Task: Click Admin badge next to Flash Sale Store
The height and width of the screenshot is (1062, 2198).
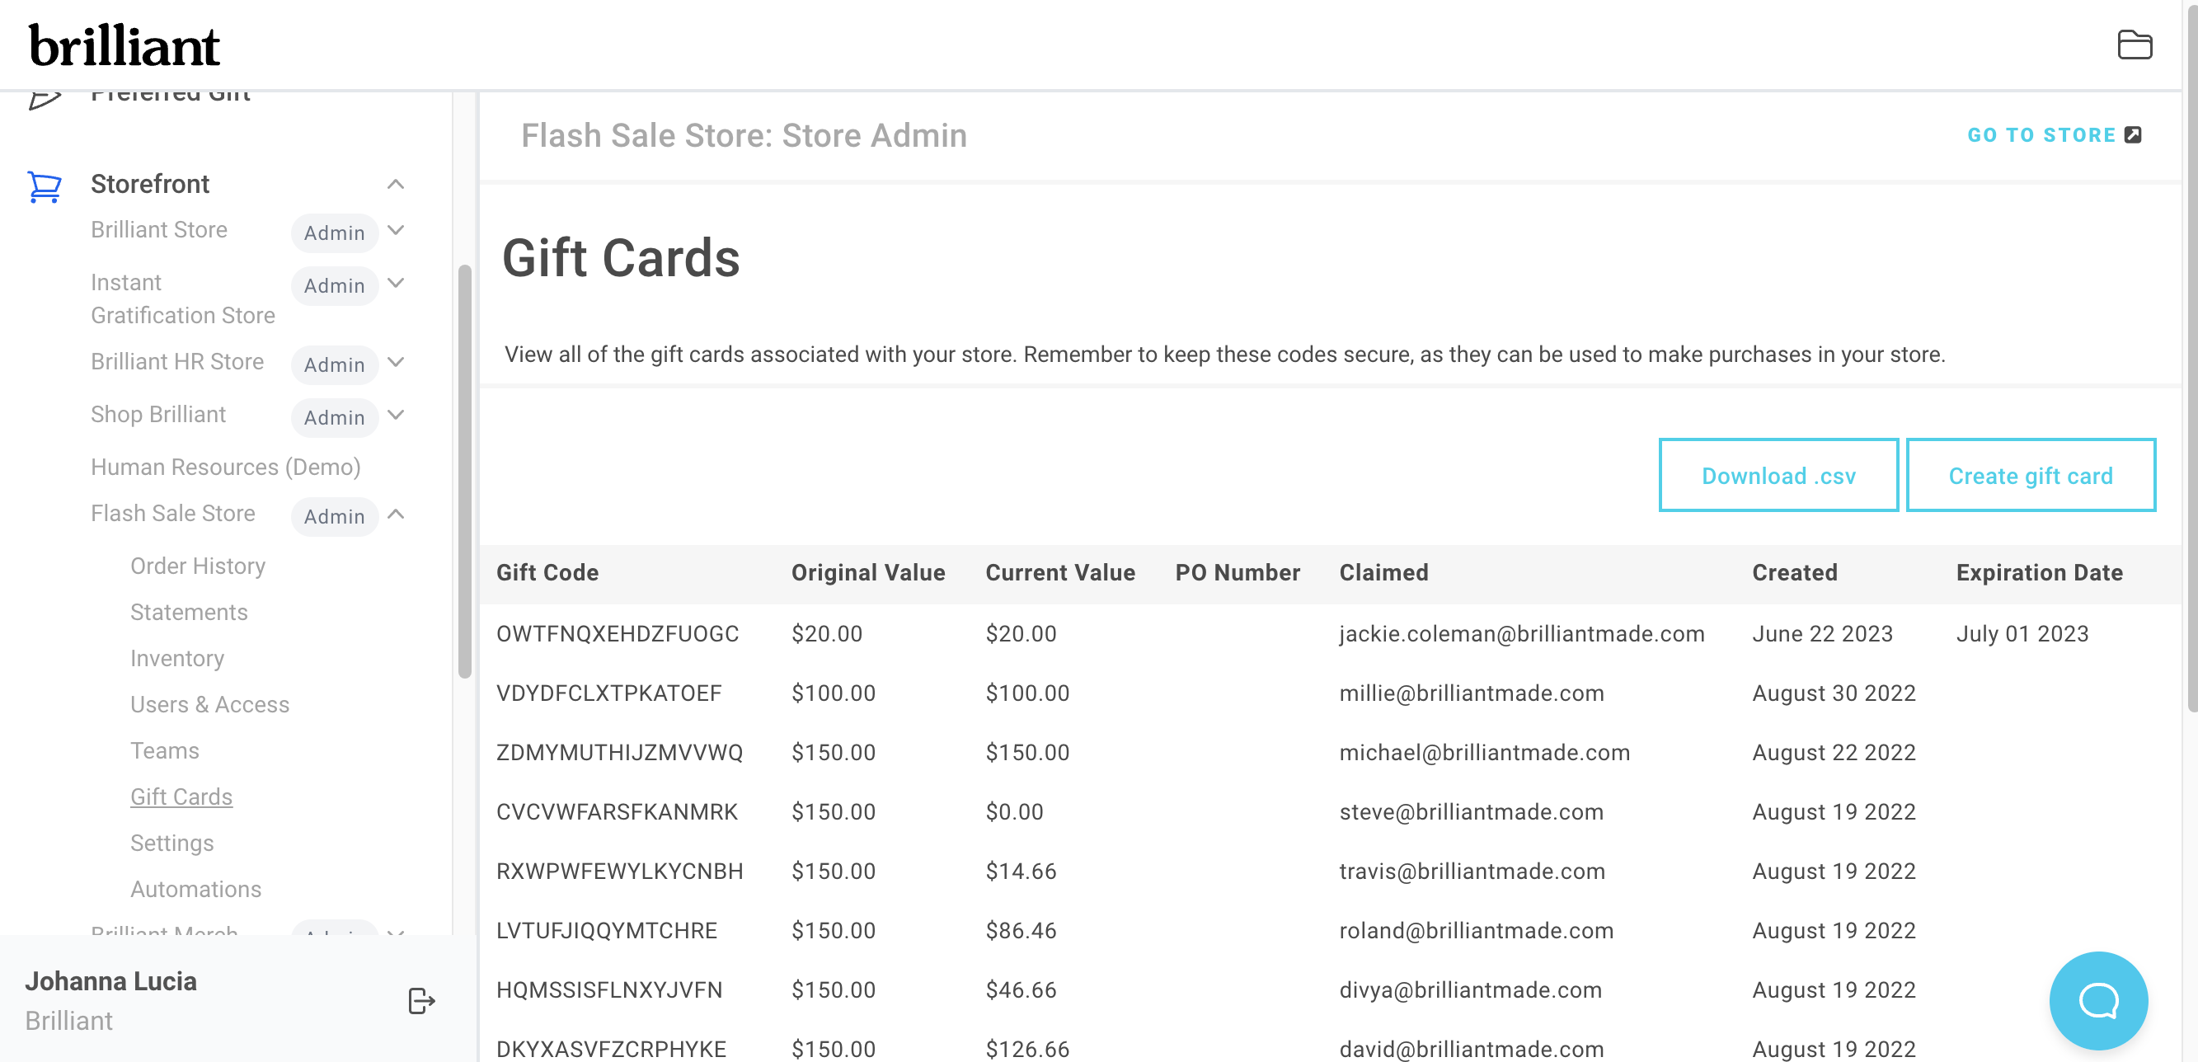Action: pyautogui.click(x=335, y=516)
